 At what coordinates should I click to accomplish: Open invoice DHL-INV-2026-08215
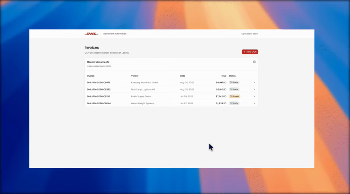pyautogui.click(x=98, y=96)
